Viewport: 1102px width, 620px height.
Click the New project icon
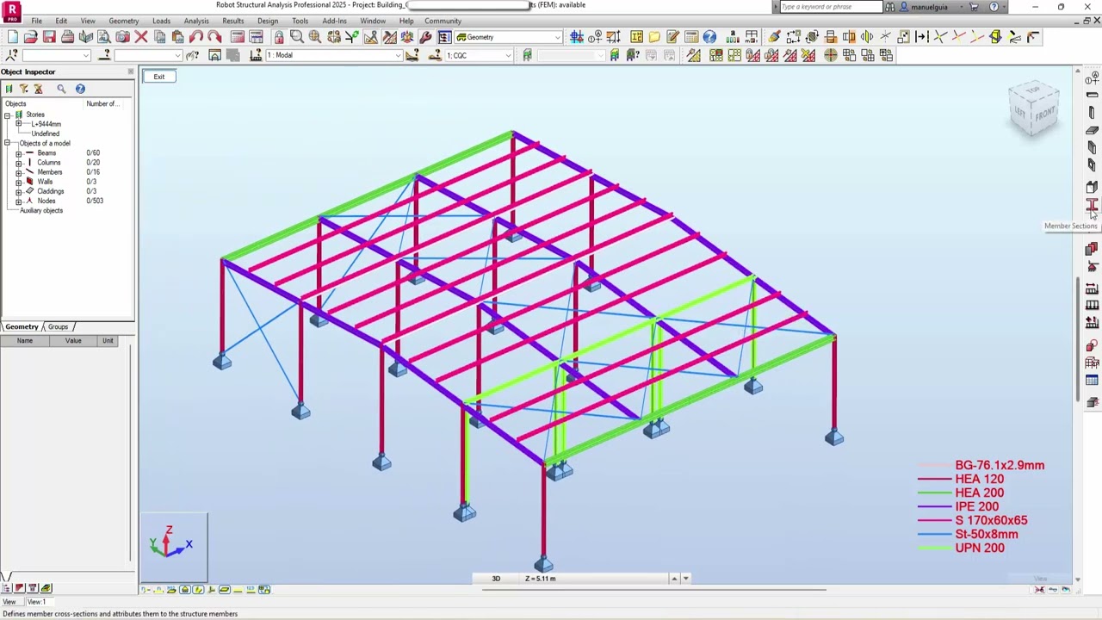tap(12, 37)
